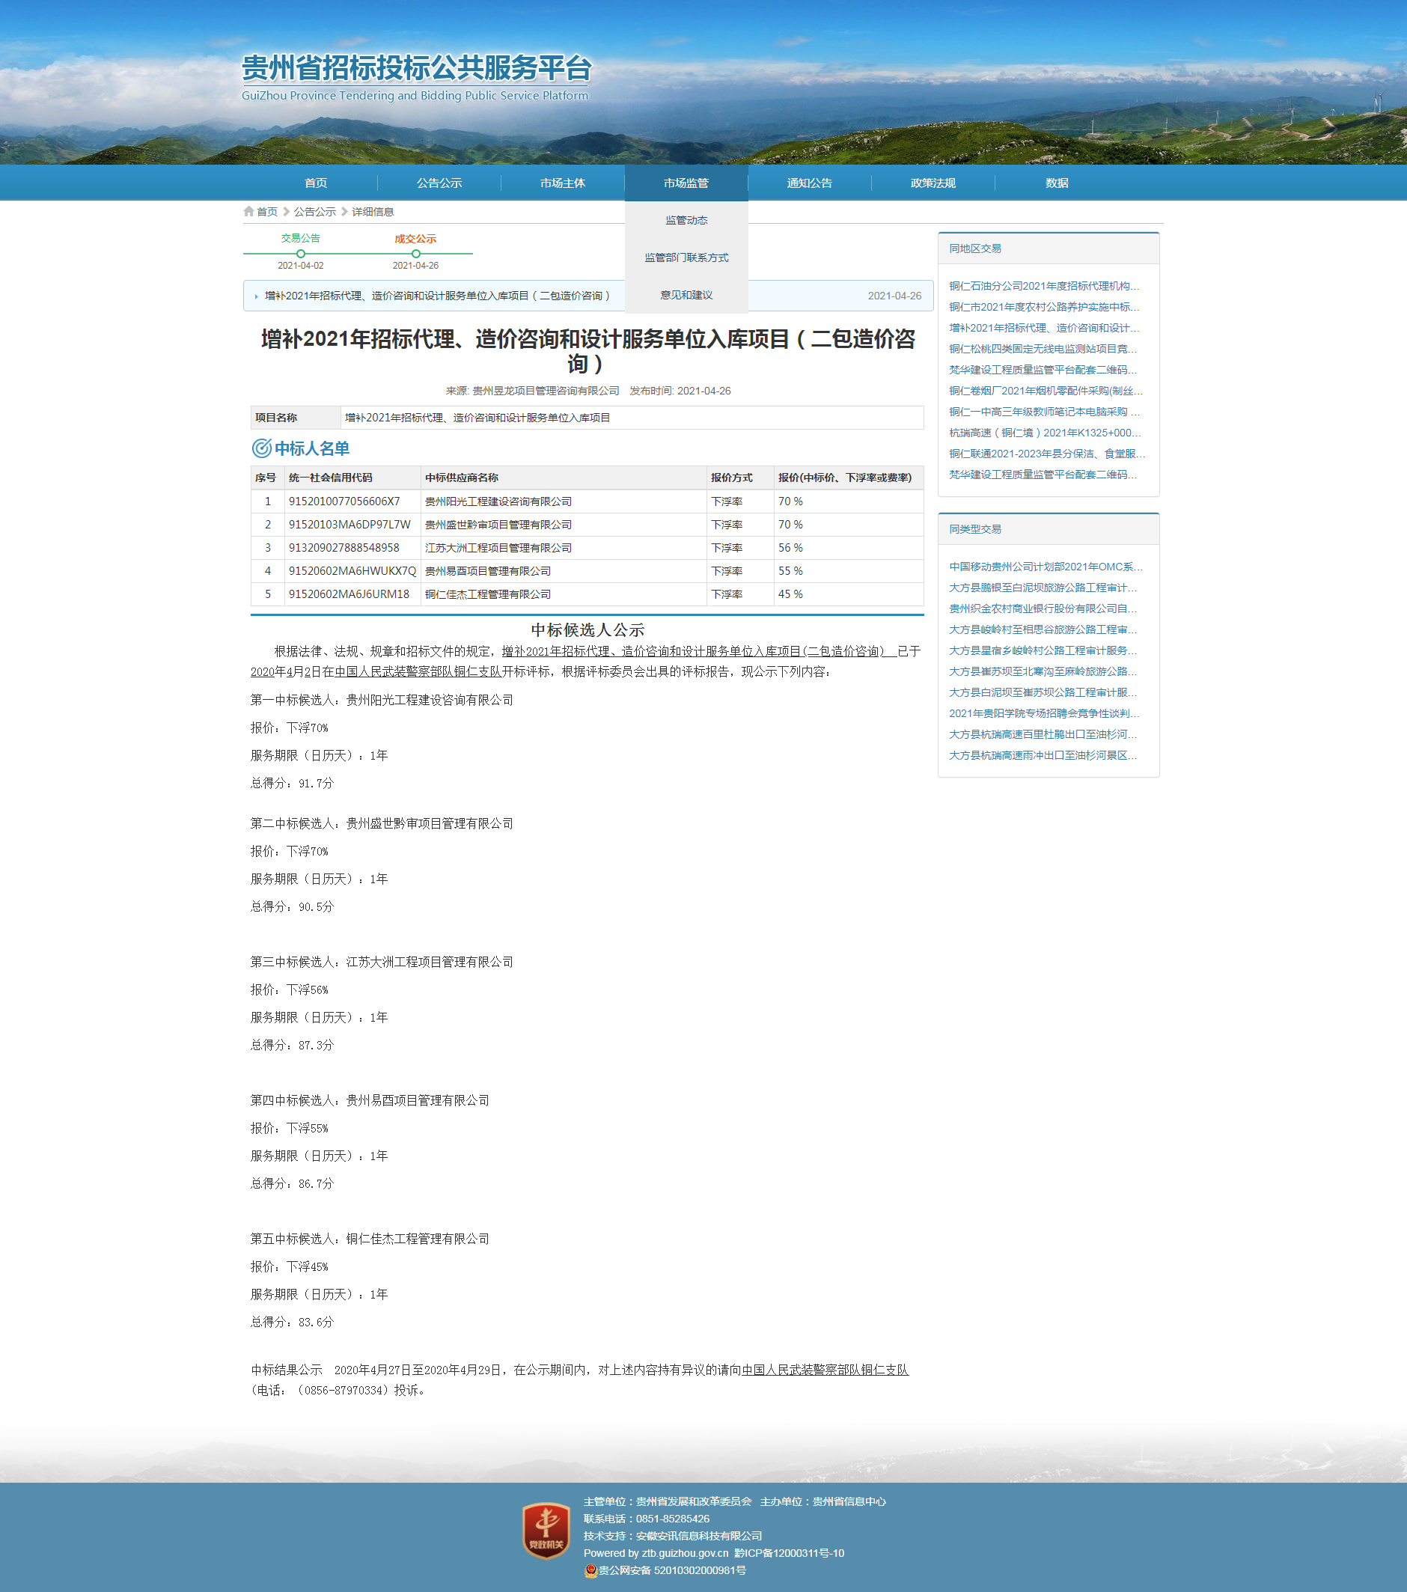Image resolution: width=1407 pixels, height=1592 pixels.
Task: Click the home icon in breadcrumb
Action: 248,211
